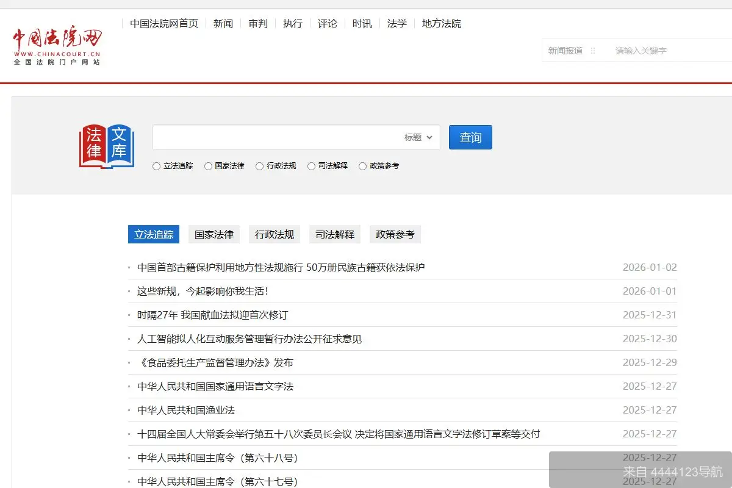
Task: Switch to the 司法解释 tab
Action: click(x=334, y=234)
